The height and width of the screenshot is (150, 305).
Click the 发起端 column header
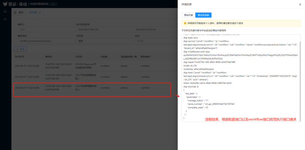click(104, 57)
